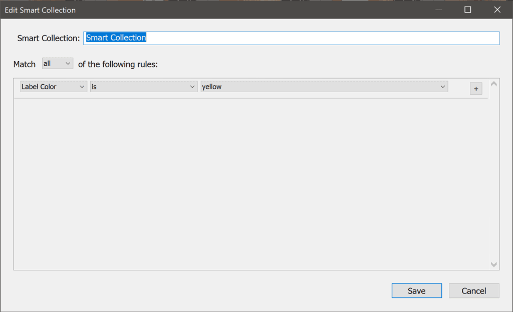Close the Edit Smart Collection dialog
The height and width of the screenshot is (312, 513).
[497, 10]
